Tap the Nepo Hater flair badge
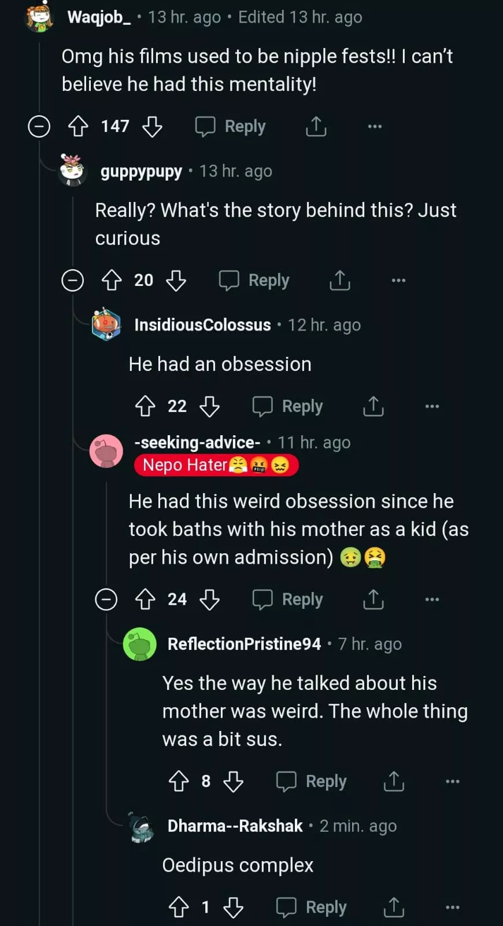This screenshot has width=503, height=926. (x=216, y=465)
